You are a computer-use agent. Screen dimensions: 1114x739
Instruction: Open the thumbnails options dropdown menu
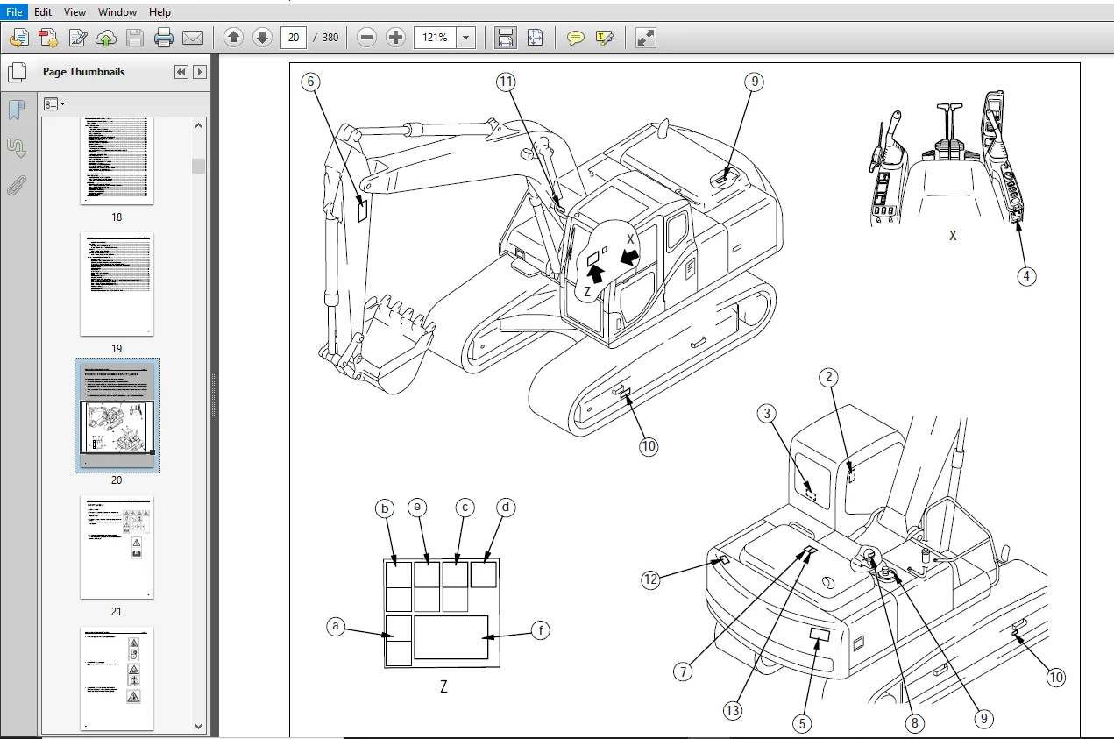pyautogui.click(x=55, y=104)
